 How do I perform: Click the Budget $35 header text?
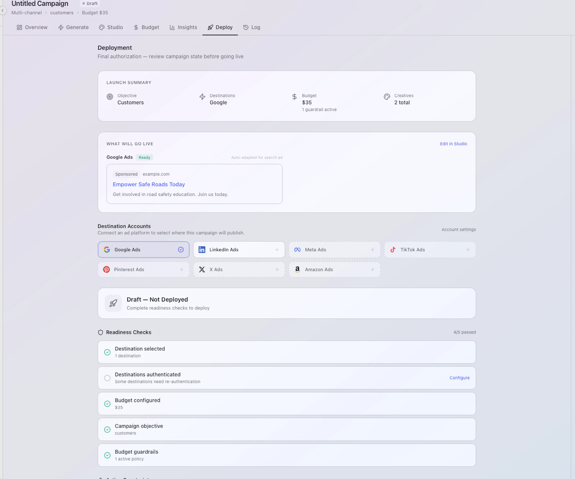[95, 13]
